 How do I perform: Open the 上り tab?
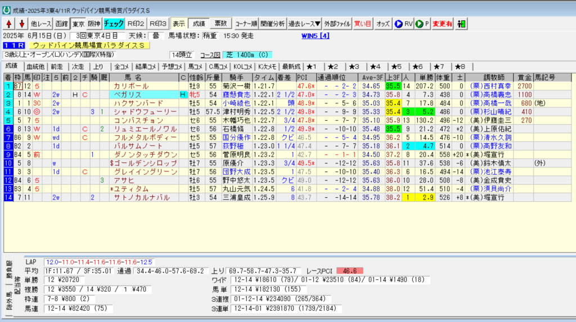tap(98, 66)
